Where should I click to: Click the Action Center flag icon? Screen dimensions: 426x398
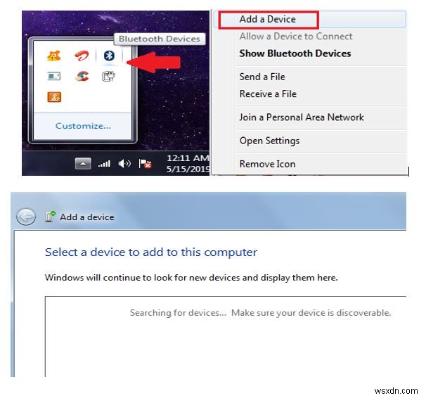tap(145, 164)
